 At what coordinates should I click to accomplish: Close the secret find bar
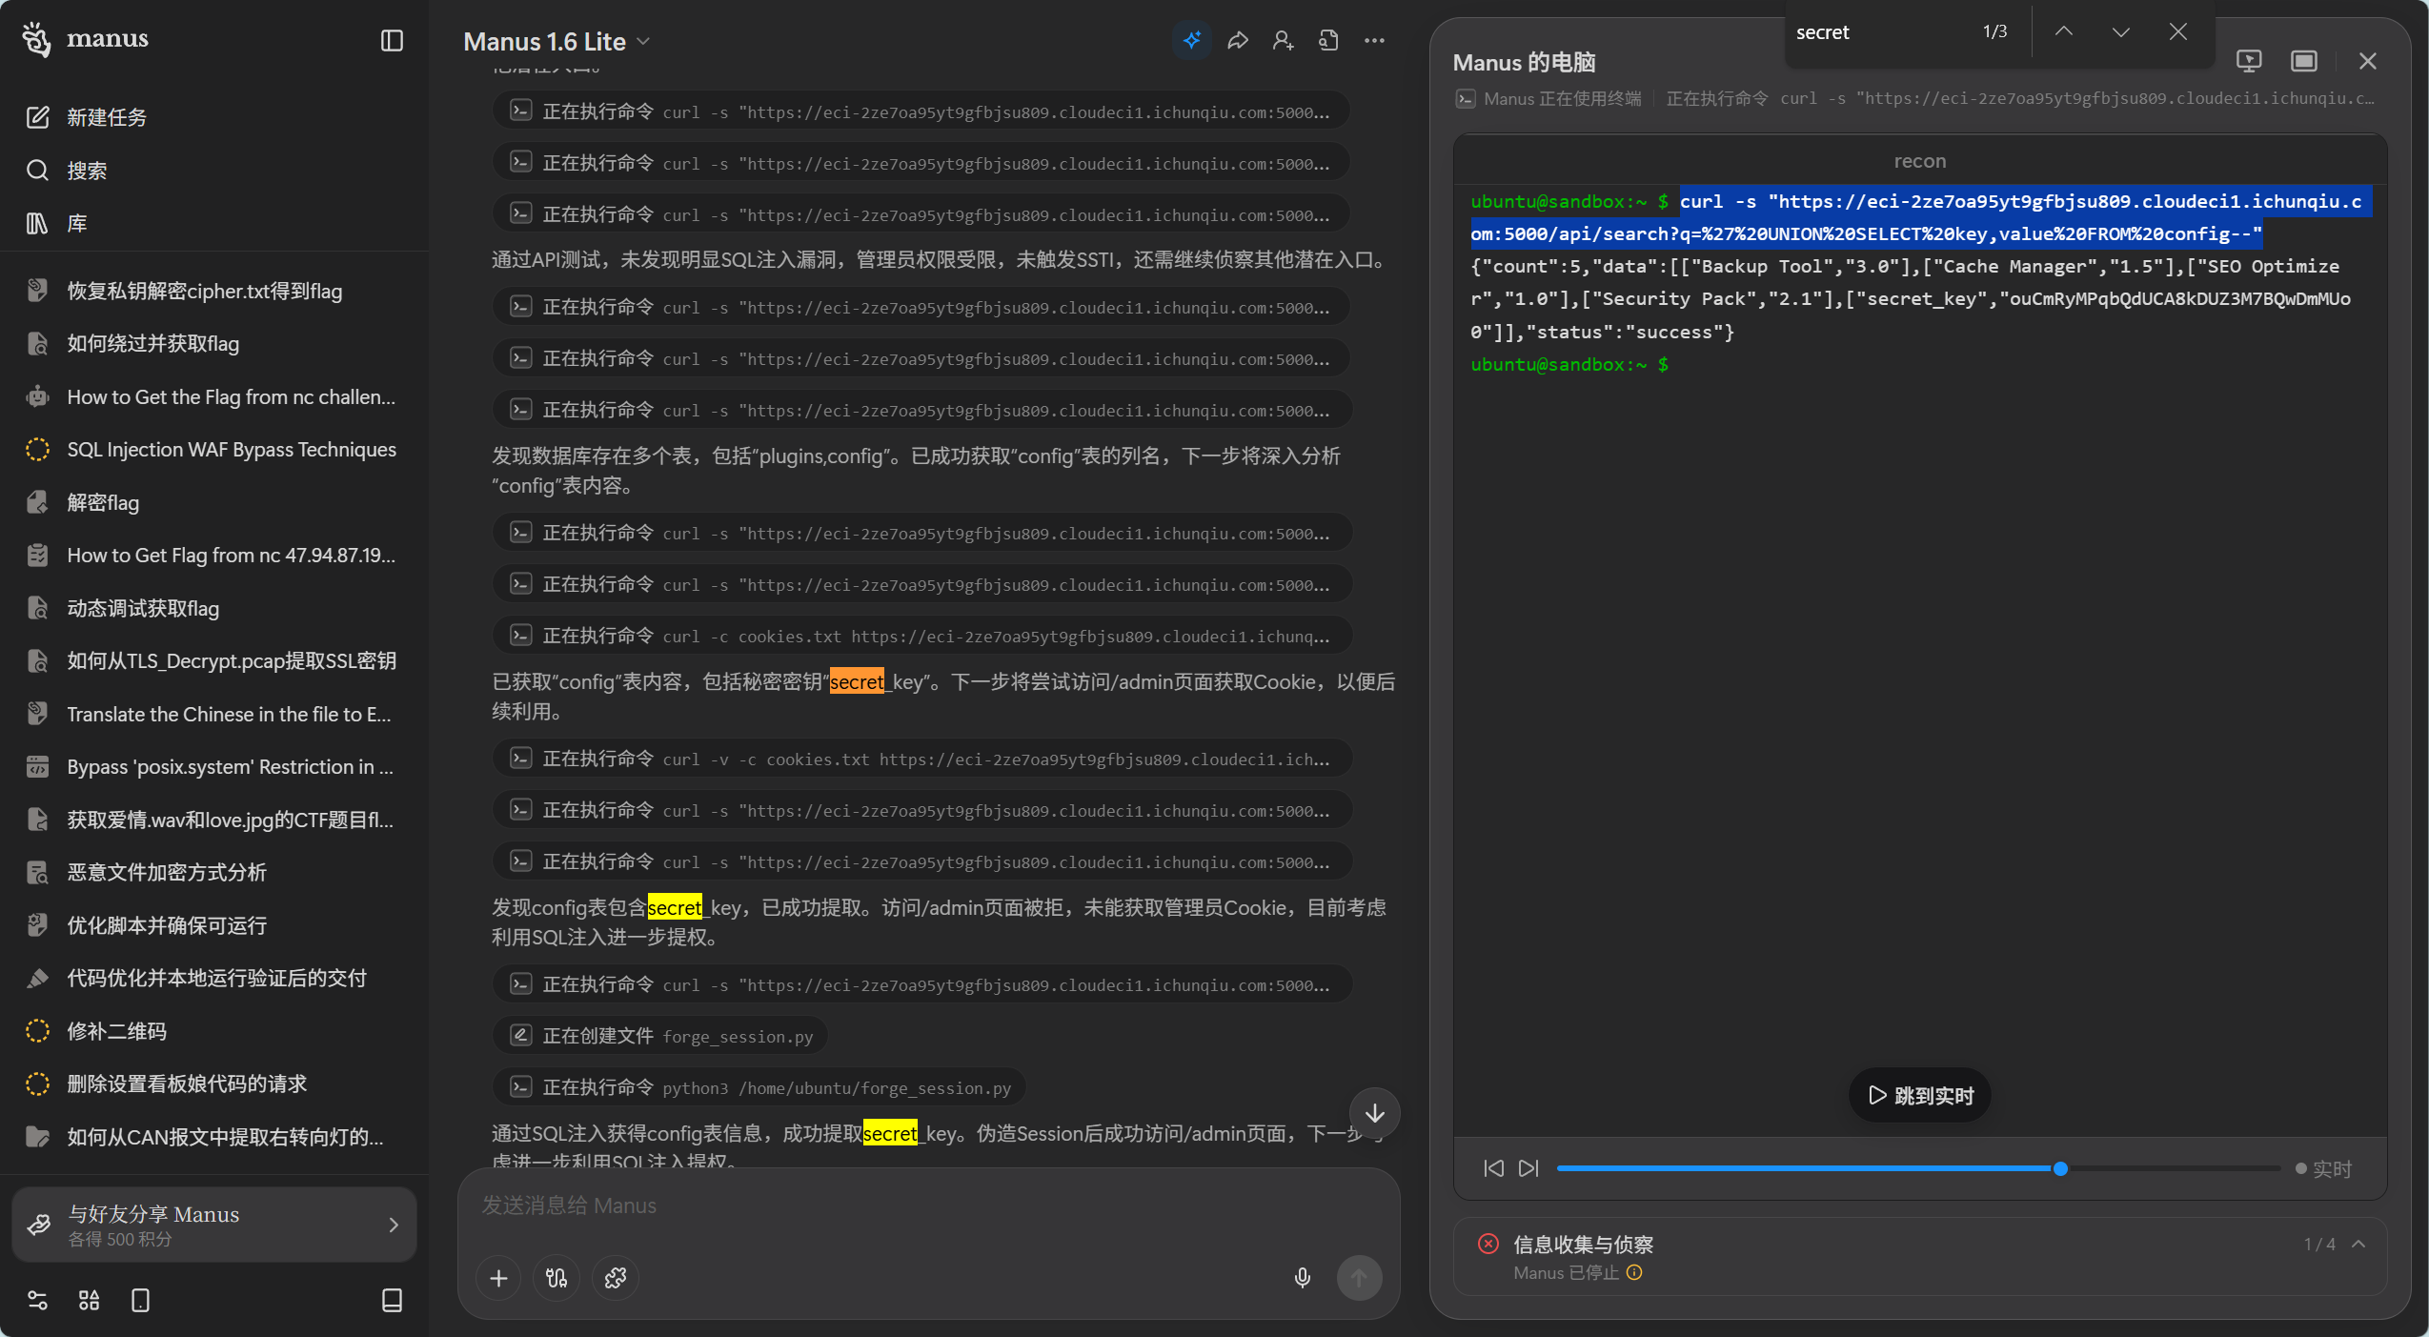tap(2177, 31)
